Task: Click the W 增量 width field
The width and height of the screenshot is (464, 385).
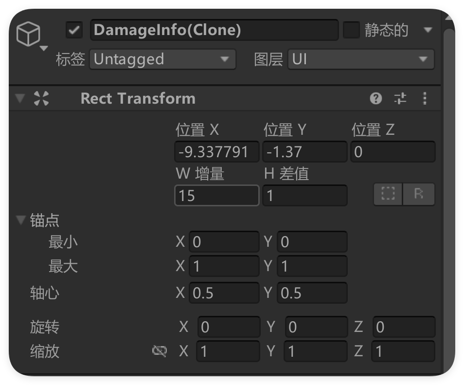Action: point(216,195)
